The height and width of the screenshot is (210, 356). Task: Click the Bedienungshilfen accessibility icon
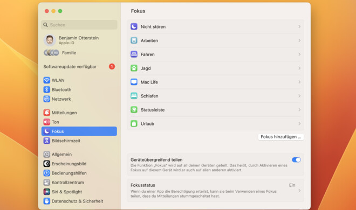(47, 173)
